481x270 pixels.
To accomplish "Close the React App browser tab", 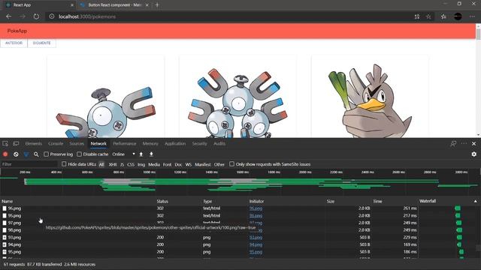I will pos(72,5).
